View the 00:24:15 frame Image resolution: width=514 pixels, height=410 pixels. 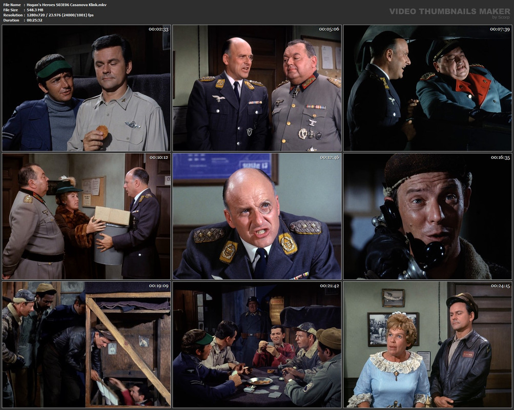point(427,345)
